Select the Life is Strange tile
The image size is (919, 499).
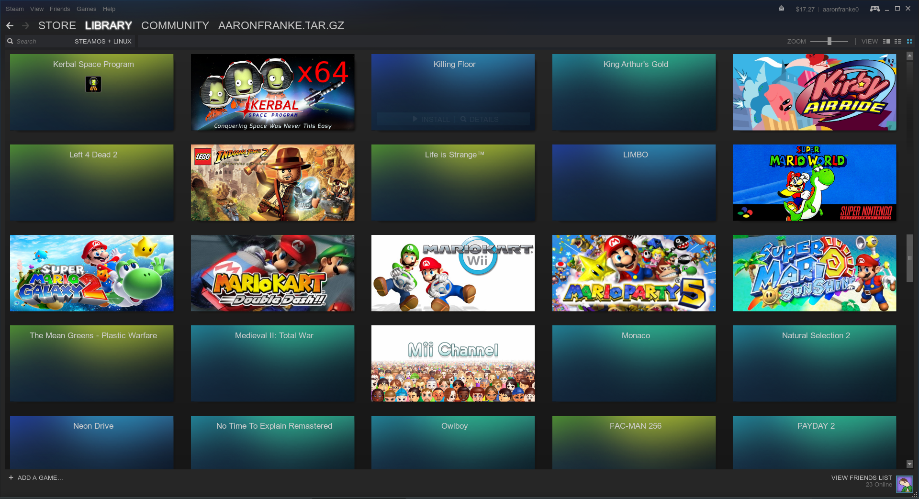[453, 182]
